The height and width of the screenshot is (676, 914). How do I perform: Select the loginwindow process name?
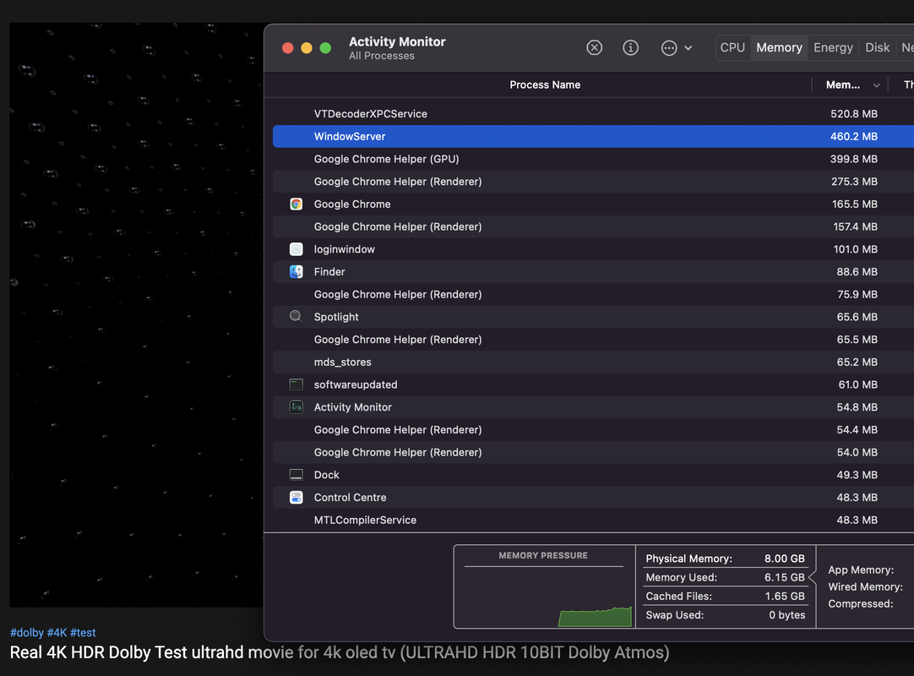tap(344, 249)
